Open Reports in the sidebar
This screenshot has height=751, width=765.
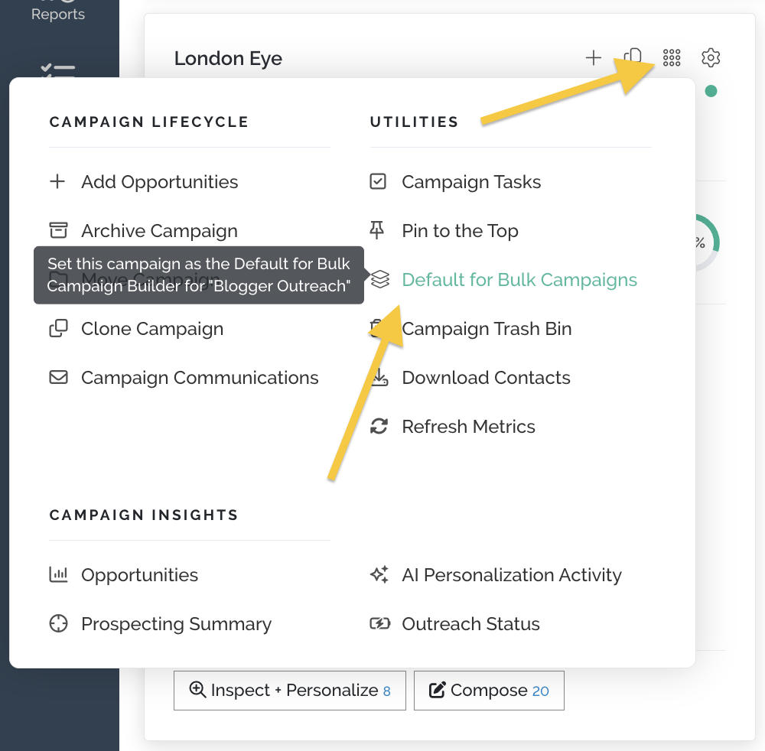pos(58,14)
